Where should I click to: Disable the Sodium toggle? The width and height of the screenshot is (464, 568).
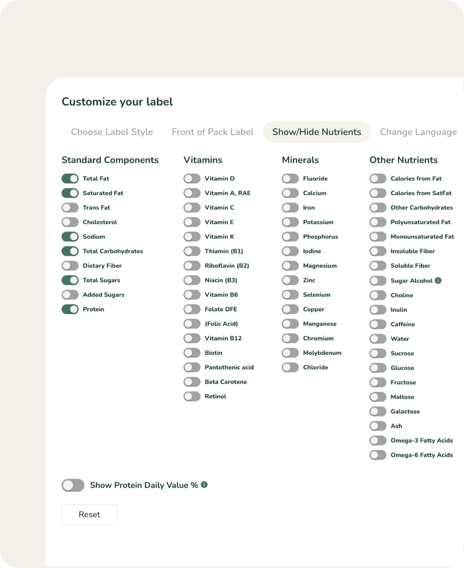[x=70, y=237]
